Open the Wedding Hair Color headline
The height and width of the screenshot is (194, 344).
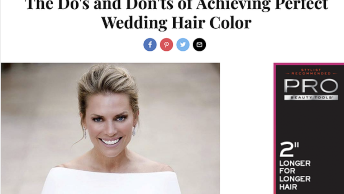click(x=176, y=22)
